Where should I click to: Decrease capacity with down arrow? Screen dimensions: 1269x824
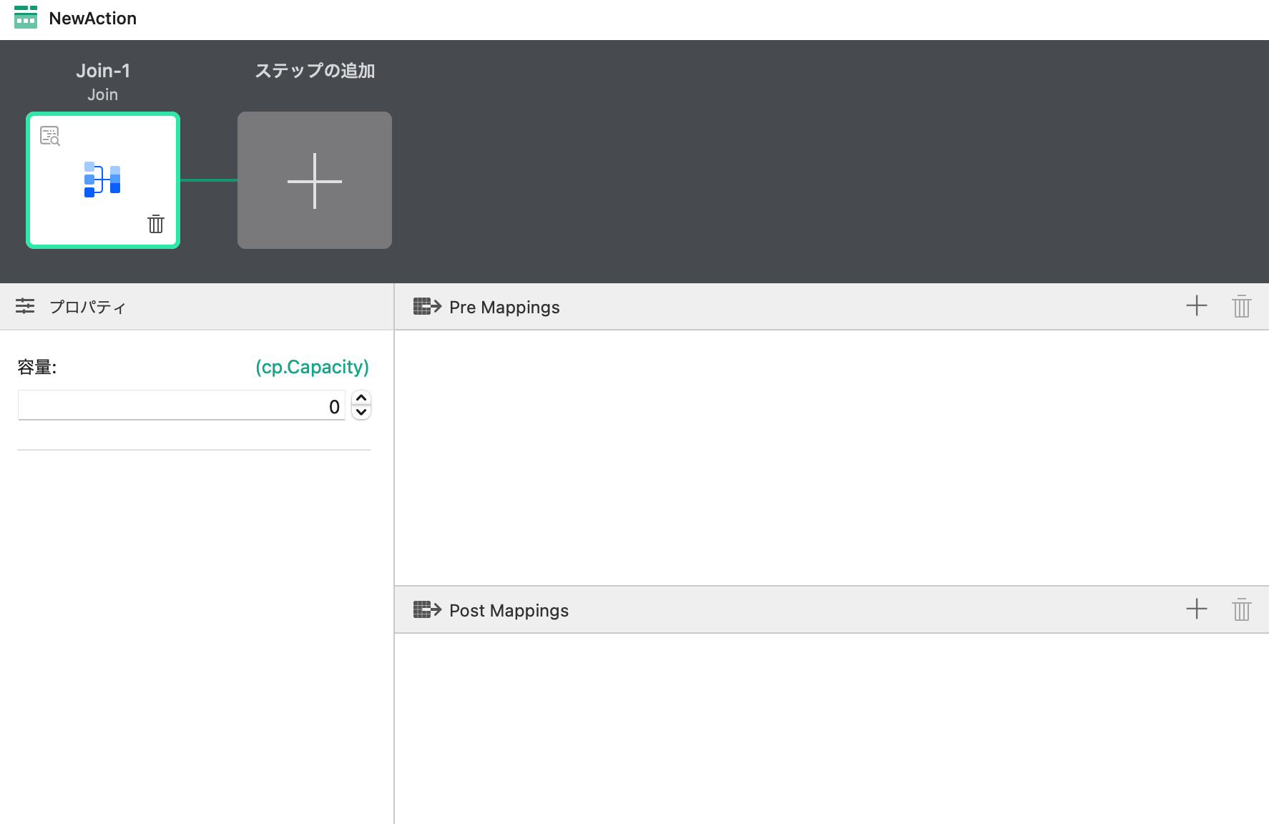click(x=361, y=413)
